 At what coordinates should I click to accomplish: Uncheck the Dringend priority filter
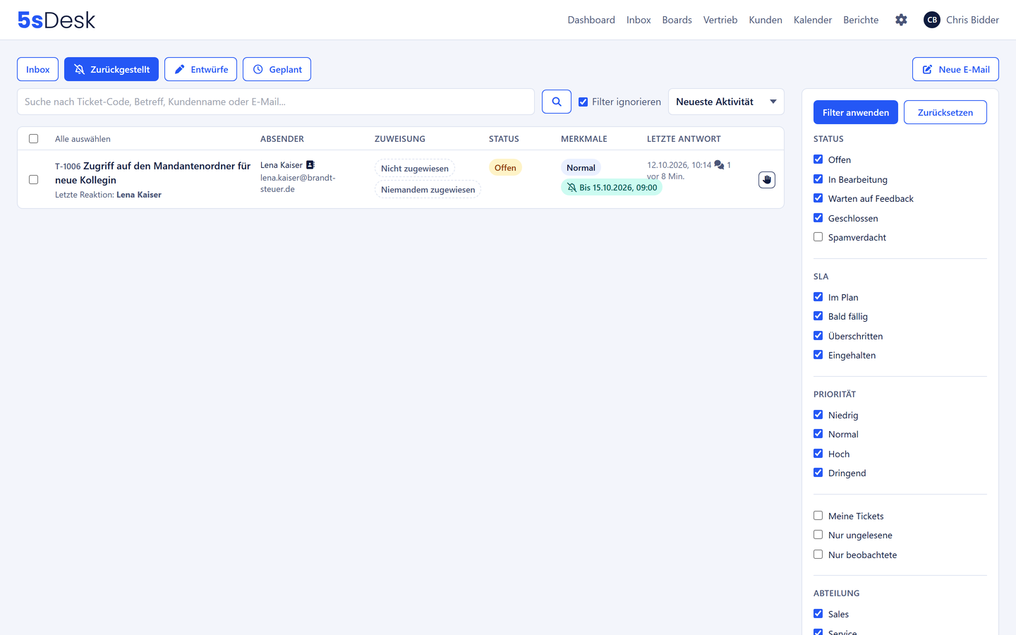[x=818, y=473]
